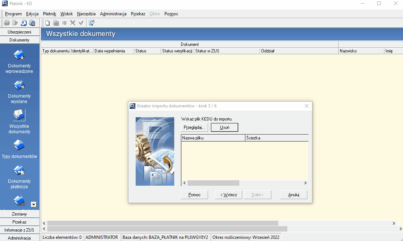Open Dokumenty płatnicze sidebar icon
403x241 pixels.
(x=19, y=170)
